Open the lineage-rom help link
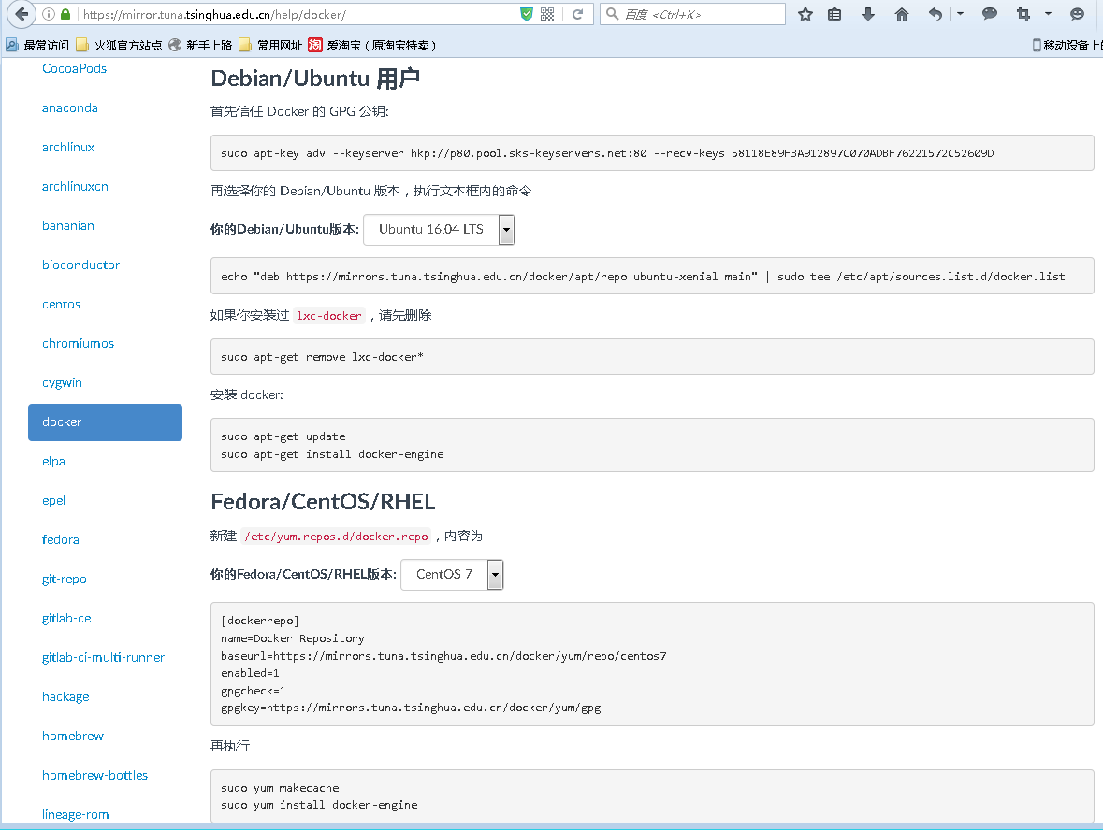Viewport: 1103px width, 830px height. (x=75, y=814)
